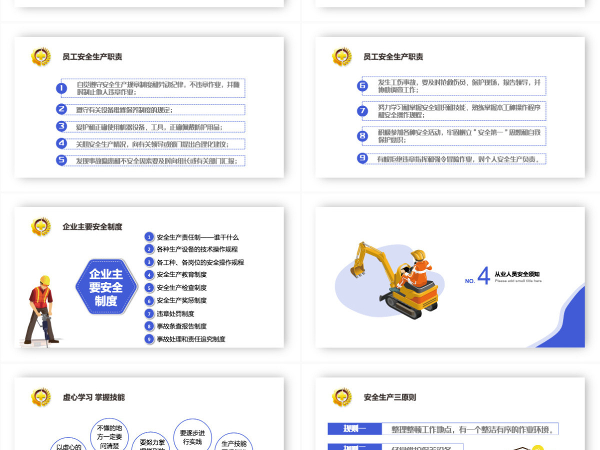Image resolution: width=600 pixels, height=450 pixels.
Task: Click the list item 事故处理和责任追究制度
Action: coord(191,339)
